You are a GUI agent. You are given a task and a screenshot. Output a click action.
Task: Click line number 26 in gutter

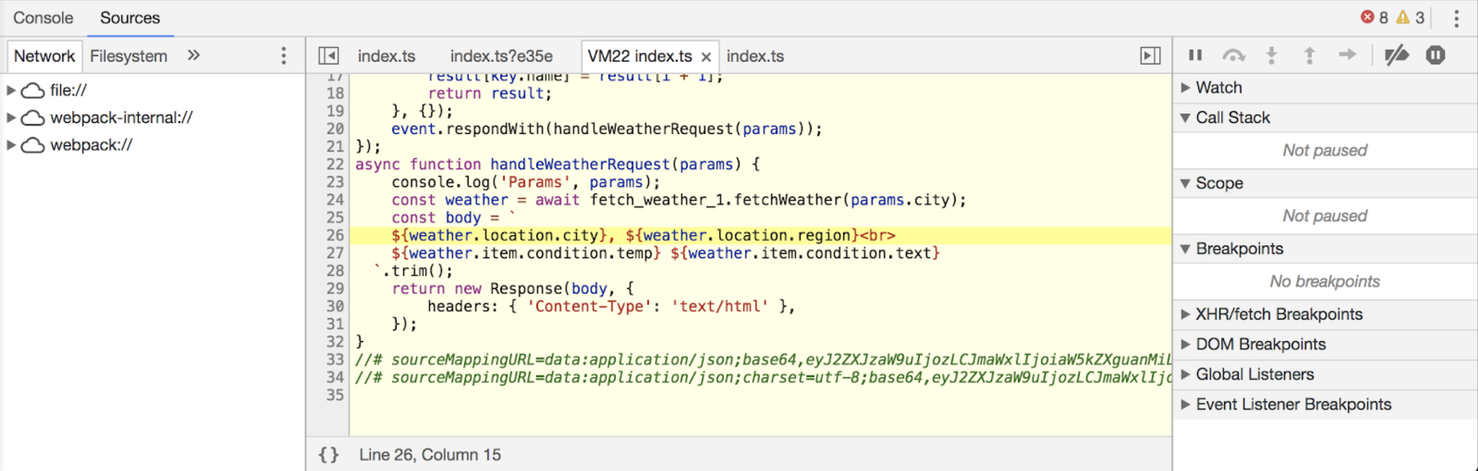[335, 235]
